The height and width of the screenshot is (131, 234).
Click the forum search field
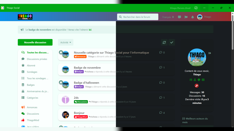[138, 17]
